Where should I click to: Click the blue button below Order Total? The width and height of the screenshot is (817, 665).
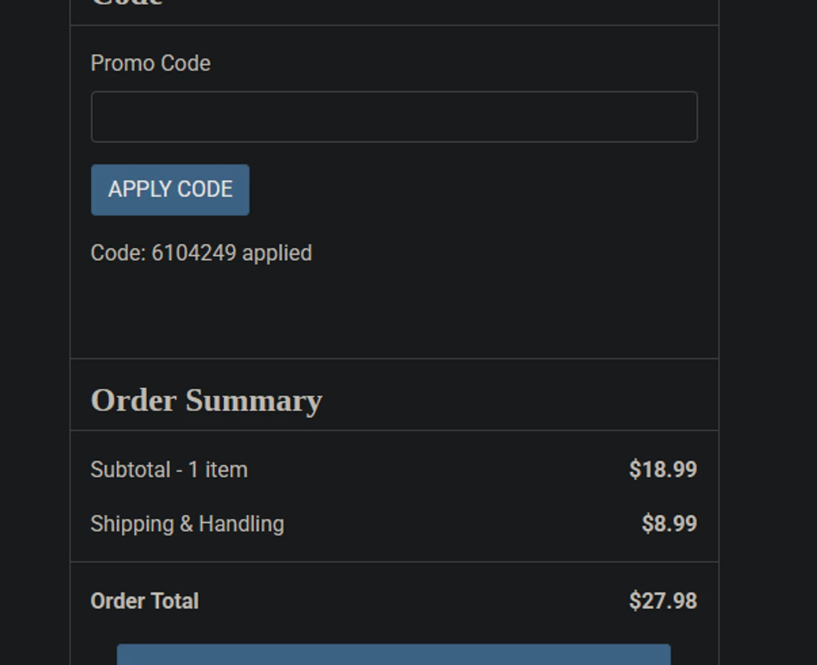[x=393, y=655]
